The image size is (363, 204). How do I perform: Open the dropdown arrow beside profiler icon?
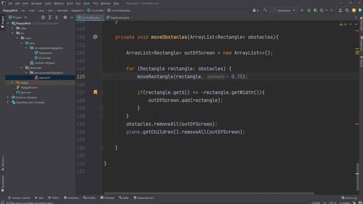[x=327, y=10]
